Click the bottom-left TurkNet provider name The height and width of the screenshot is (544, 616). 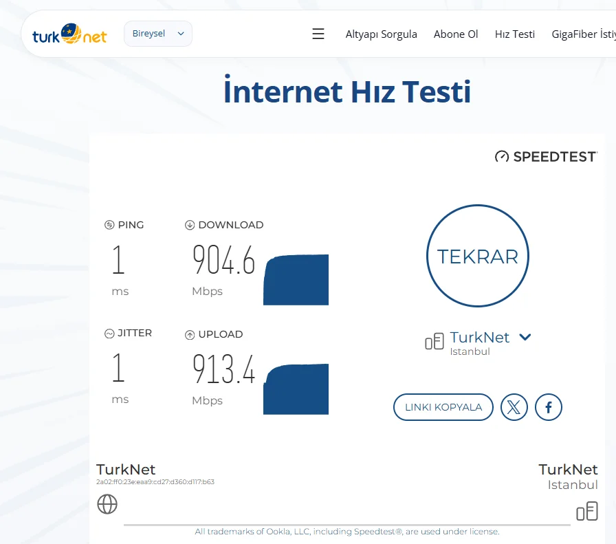(x=126, y=469)
